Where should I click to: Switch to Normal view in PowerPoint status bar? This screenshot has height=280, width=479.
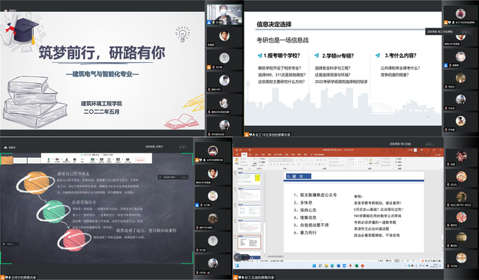[x=397, y=261]
